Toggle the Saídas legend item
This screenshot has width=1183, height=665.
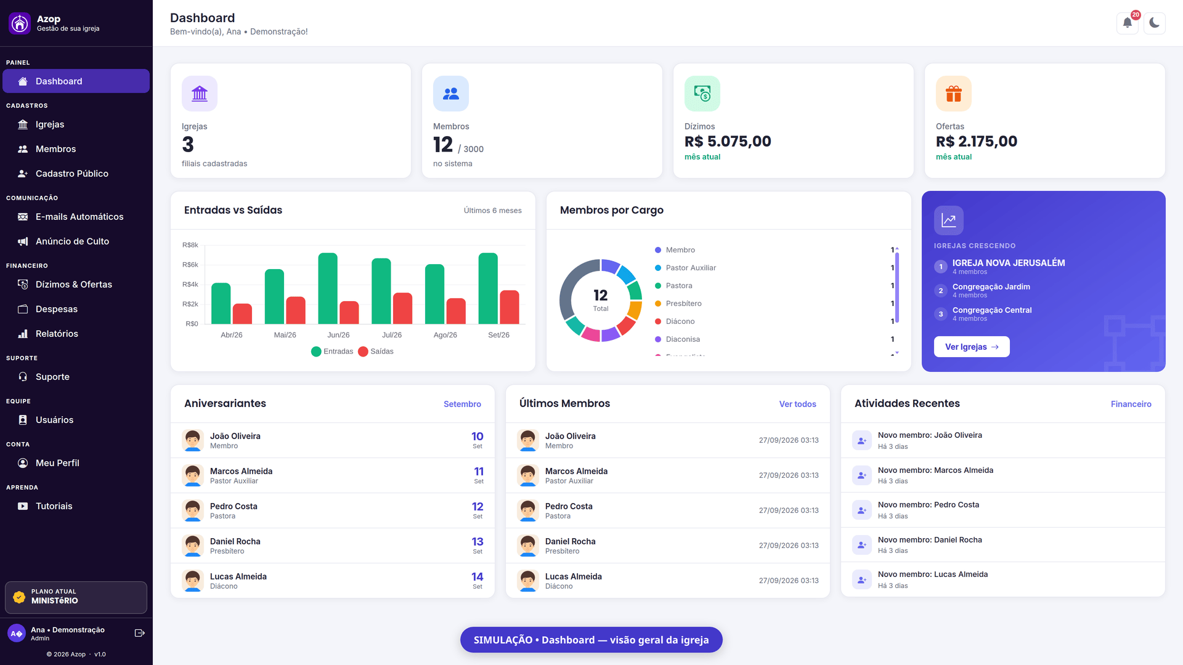[x=376, y=352]
